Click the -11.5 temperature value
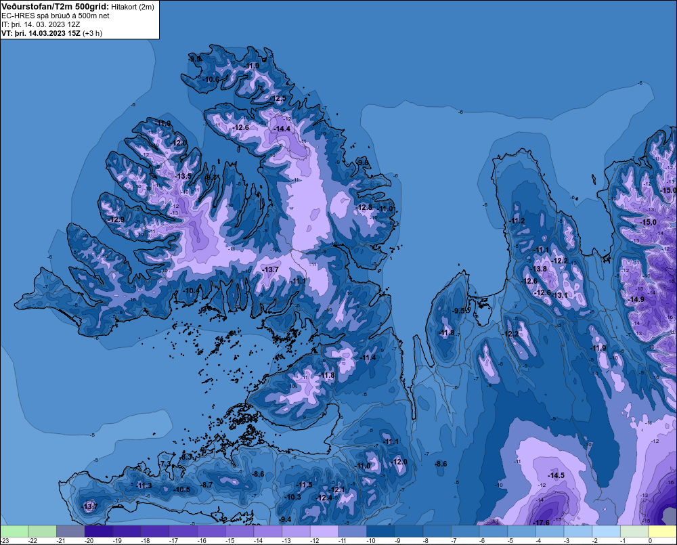 304,485
